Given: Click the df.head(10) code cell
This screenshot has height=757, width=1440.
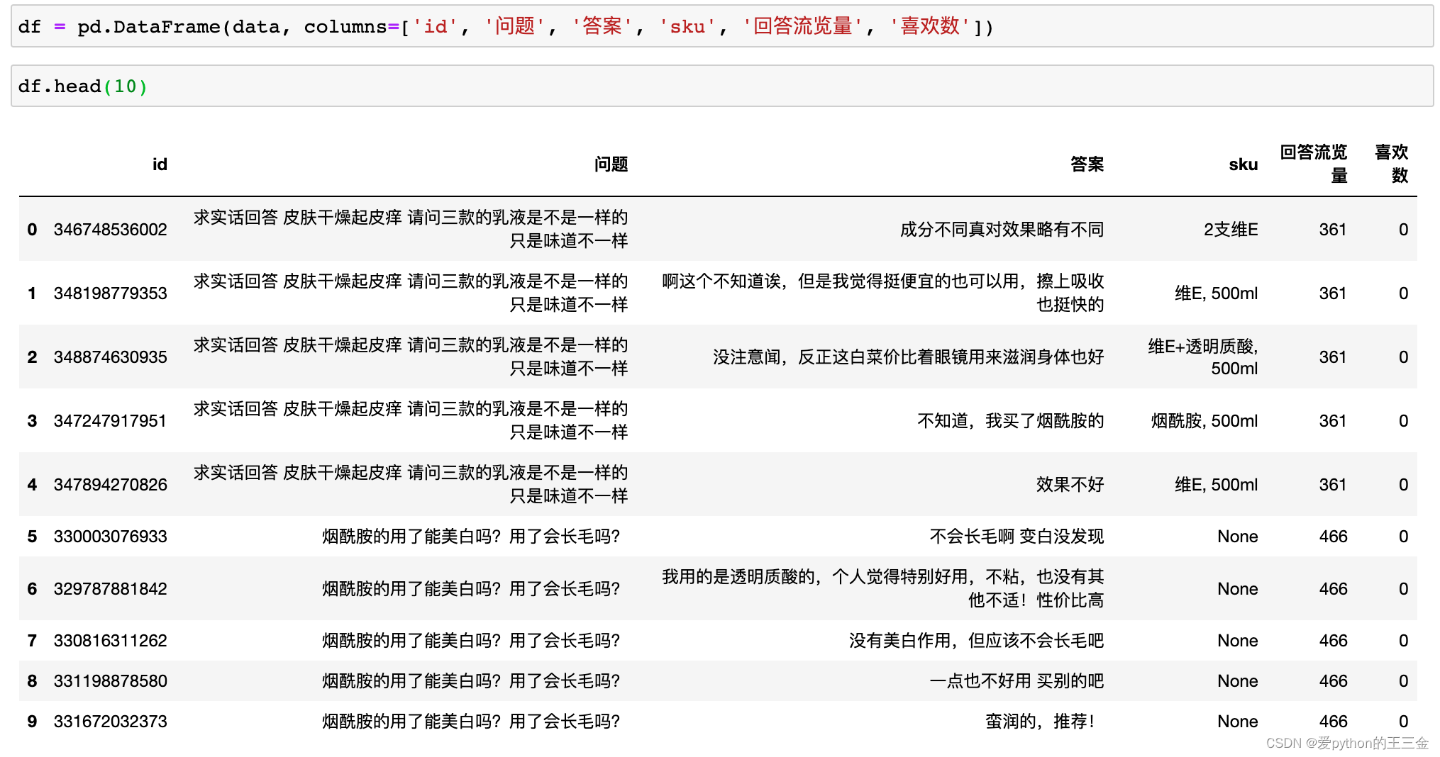Looking at the screenshot, I should tap(722, 86).
